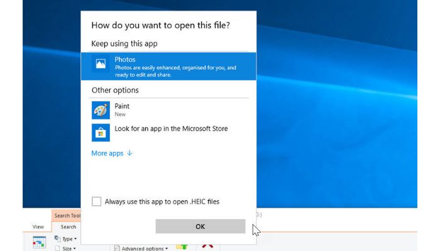Choose the Paint app icon
440x251 pixels.
[x=101, y=110]
